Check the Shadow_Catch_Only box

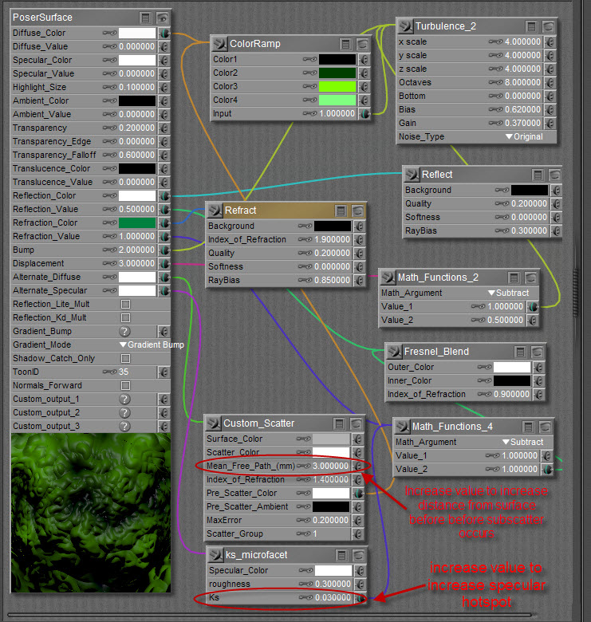[x=126, y=359]
